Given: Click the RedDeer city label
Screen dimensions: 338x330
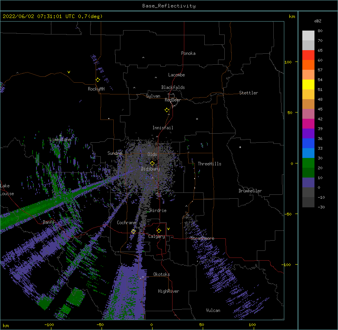Looking at the screenshot, I should tap(173, 100).
